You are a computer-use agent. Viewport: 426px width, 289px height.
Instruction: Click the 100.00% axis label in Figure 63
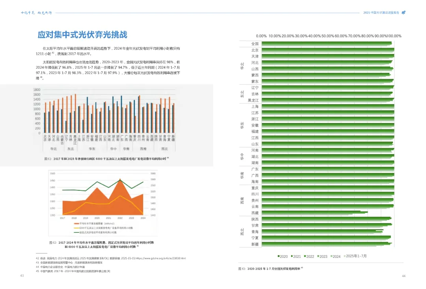394,36
